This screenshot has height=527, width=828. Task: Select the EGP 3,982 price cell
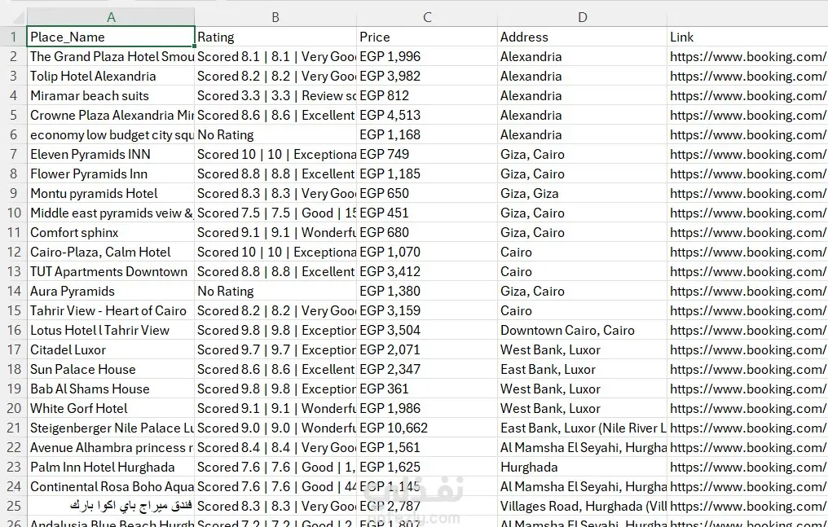click(427, 76)
